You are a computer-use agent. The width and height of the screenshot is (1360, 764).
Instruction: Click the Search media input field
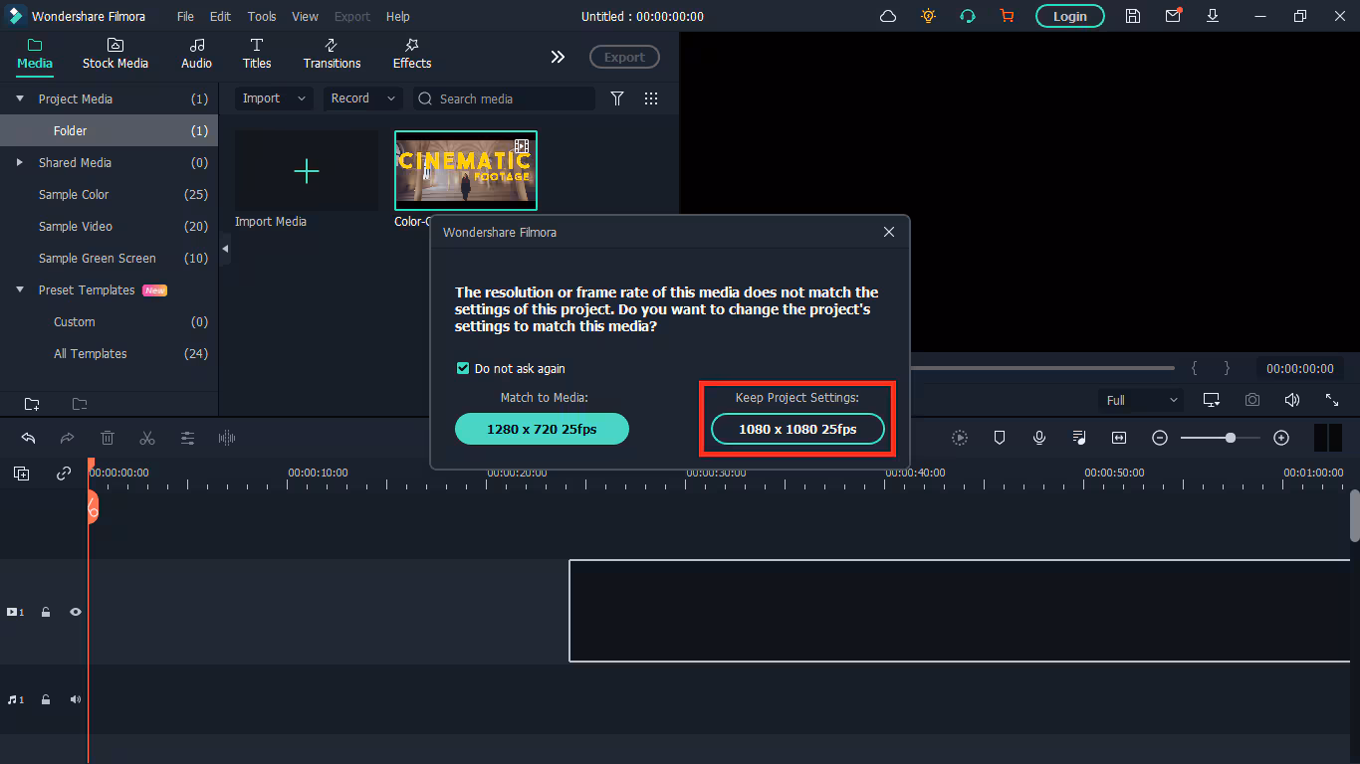(504, 98)
